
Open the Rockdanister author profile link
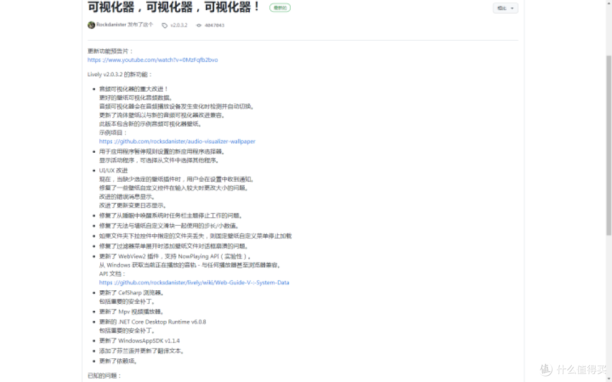(111, 24)
